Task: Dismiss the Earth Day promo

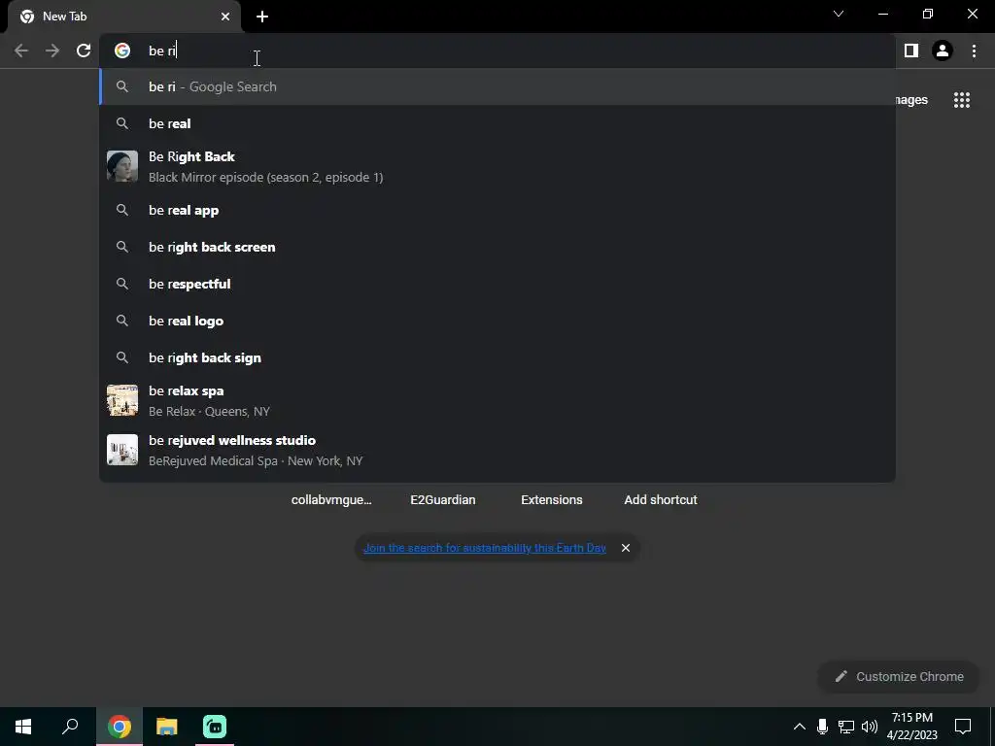Action: 626,548
